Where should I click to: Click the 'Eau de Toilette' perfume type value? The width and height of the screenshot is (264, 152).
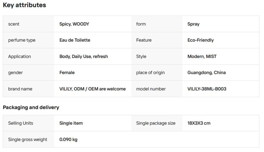(75, 40)
